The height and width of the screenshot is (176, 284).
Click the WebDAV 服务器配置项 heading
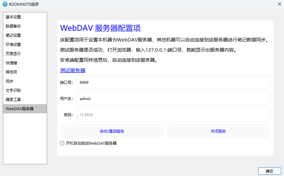(100, 28)
